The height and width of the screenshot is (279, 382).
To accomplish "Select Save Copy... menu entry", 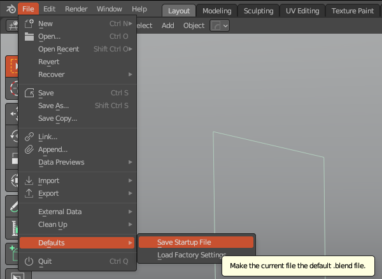I will point(77,118).
